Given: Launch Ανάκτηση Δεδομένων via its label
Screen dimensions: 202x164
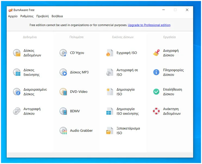Looking at the screenshot, I should 172,111.
